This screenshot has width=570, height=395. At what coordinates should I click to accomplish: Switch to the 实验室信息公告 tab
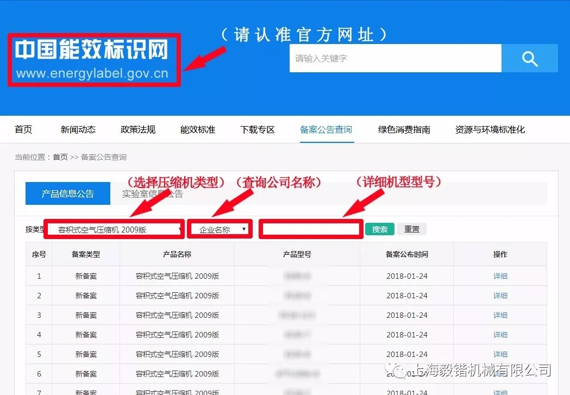[153, 193]
